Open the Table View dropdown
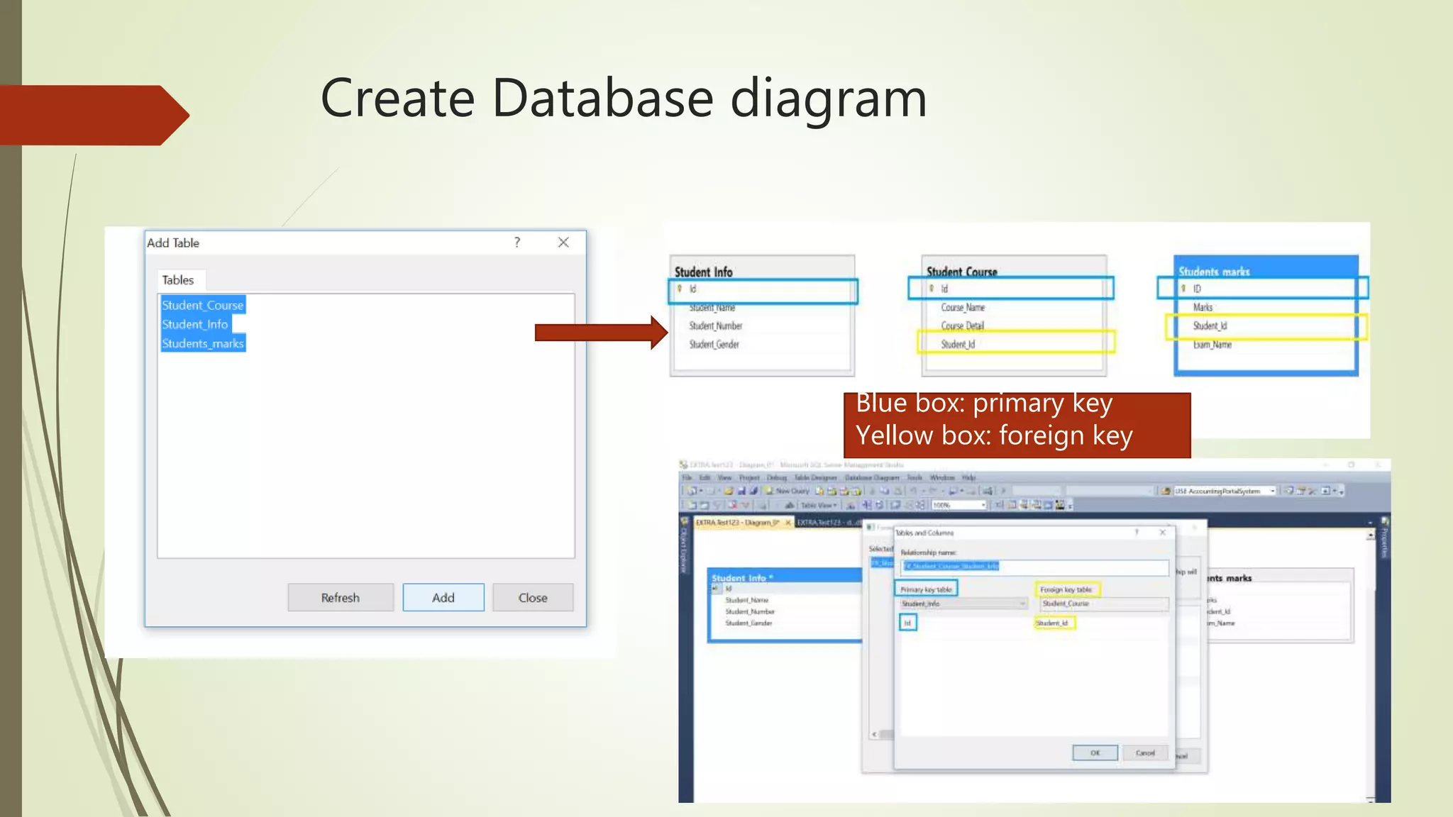The image size is (1453, 817). (819, 505)
